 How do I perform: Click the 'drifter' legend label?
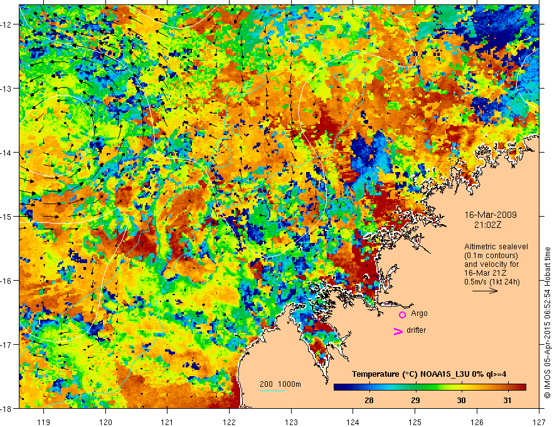(416, 330)
